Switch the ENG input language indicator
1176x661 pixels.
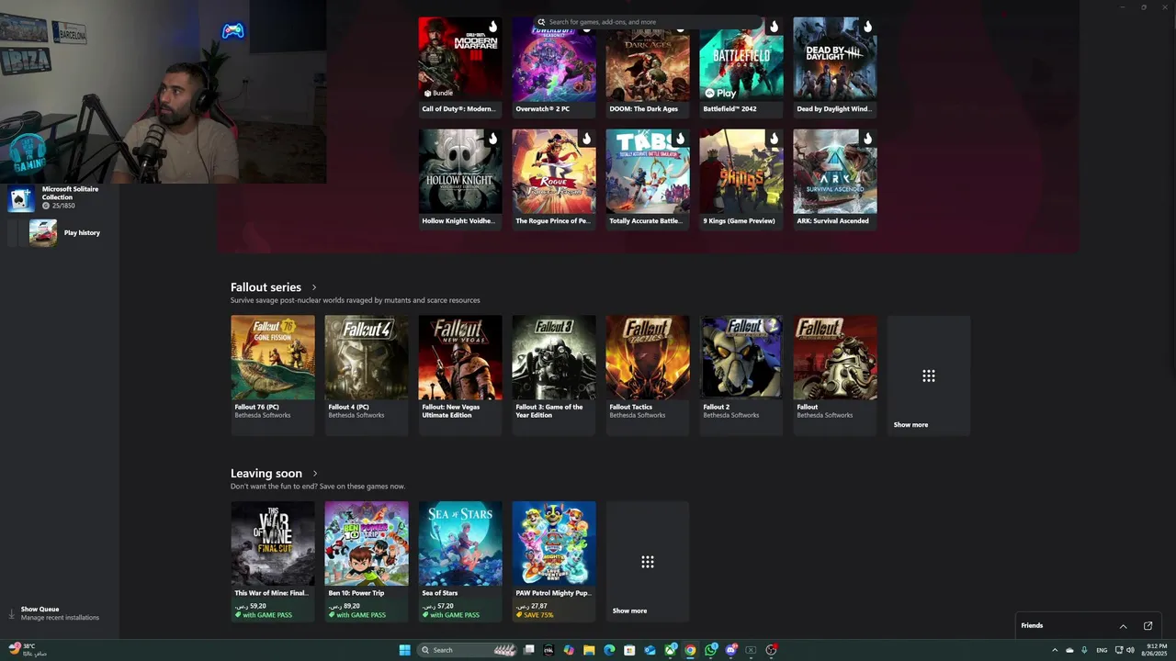click(x=1102, y=650)
